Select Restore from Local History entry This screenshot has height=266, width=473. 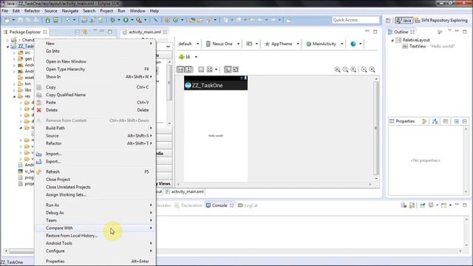click(x=95, y=236)
